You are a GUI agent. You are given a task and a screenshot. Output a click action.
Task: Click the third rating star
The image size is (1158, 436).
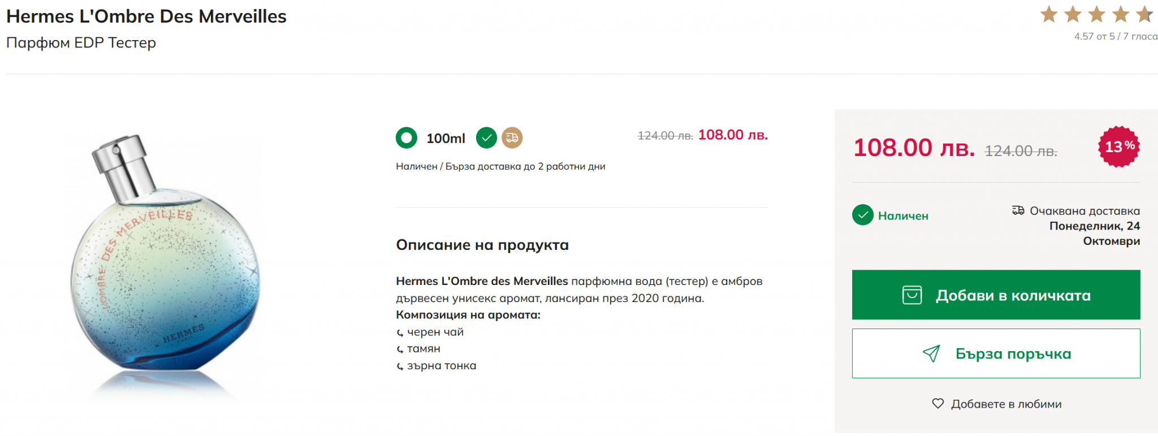[x=1097, y=15]
